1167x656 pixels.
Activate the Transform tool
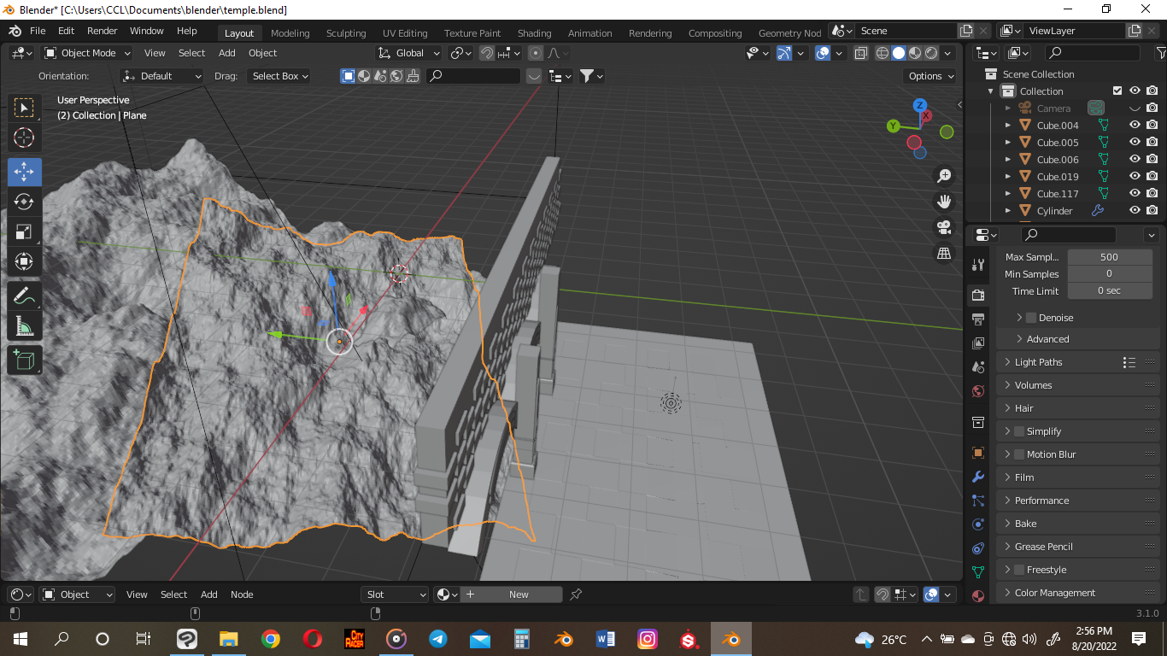(25, 261)
